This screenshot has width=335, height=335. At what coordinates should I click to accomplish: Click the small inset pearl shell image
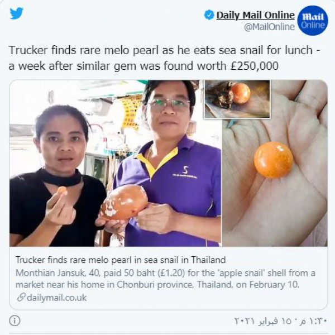click(237, 99)
